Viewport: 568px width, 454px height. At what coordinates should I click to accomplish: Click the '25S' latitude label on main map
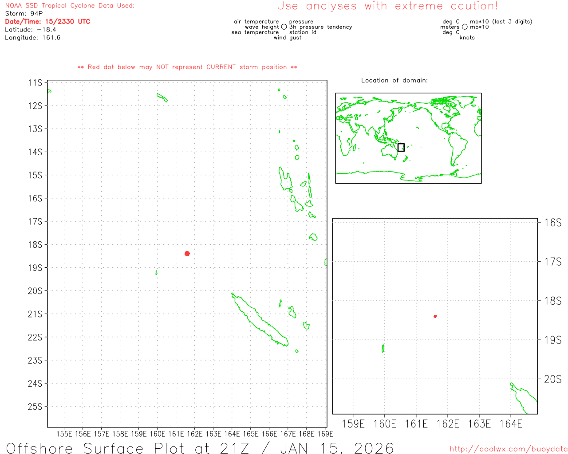pyautogui.click(x=35, y=407)
